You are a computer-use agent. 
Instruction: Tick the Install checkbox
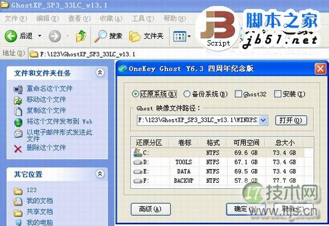[278, 94]
